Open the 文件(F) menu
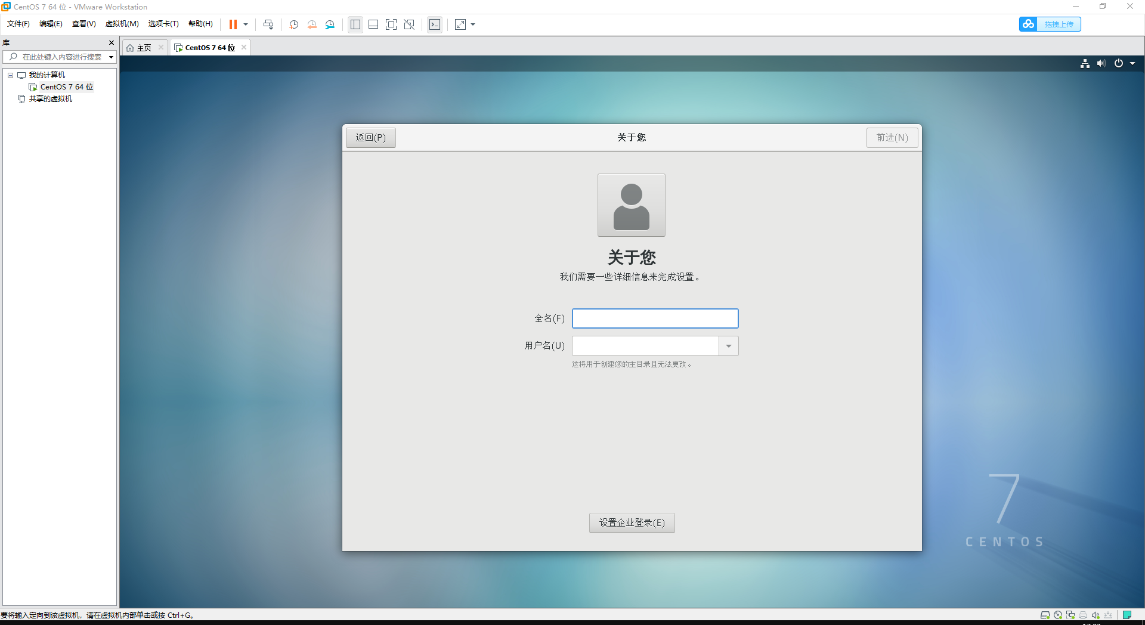This screenshot has width=1145, height=625. [18, 24]
